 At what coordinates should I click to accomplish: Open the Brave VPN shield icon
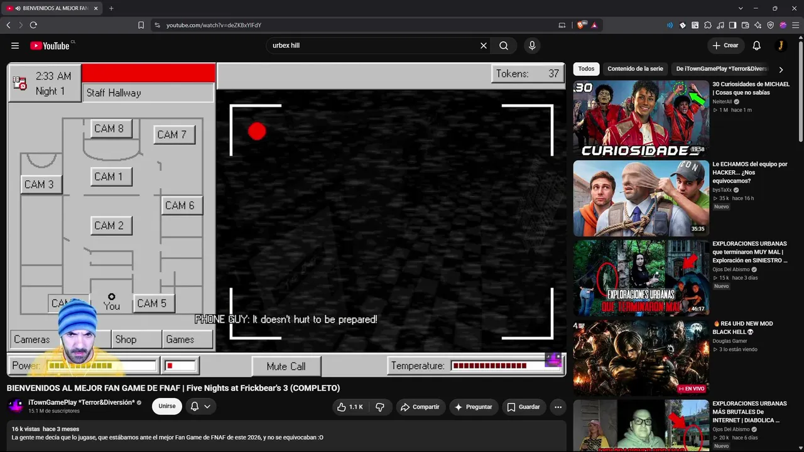pos(771,25)
